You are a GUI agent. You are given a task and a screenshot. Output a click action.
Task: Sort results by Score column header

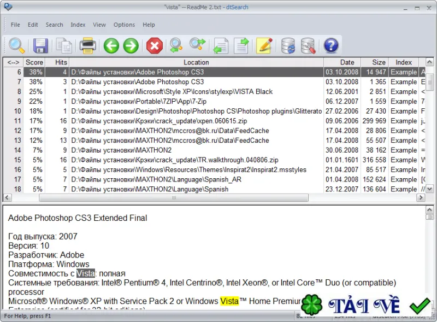[34, 62]
